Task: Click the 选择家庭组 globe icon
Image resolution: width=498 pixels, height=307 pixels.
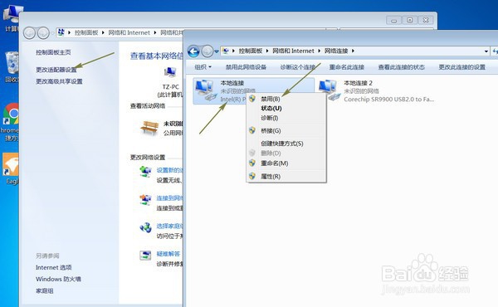Action: click(146, 227)
